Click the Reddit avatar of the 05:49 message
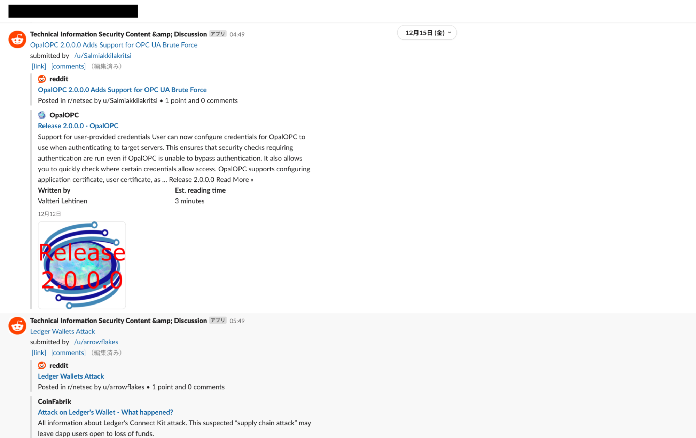Image resolution: width=696 pixels, height=438 pixels. click(x=17, y=326)
